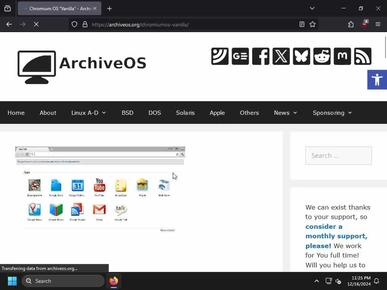Screen dimensions: 387x290
Task: Open the first striped-arc social icon
Action: click(220, 56)
